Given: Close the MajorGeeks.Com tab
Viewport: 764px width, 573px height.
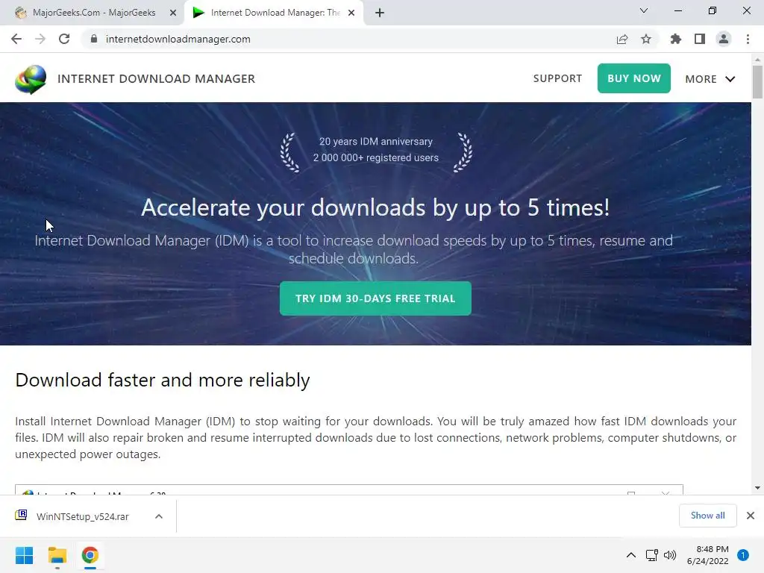Looking at the screenshot, I should pos(173,13).
